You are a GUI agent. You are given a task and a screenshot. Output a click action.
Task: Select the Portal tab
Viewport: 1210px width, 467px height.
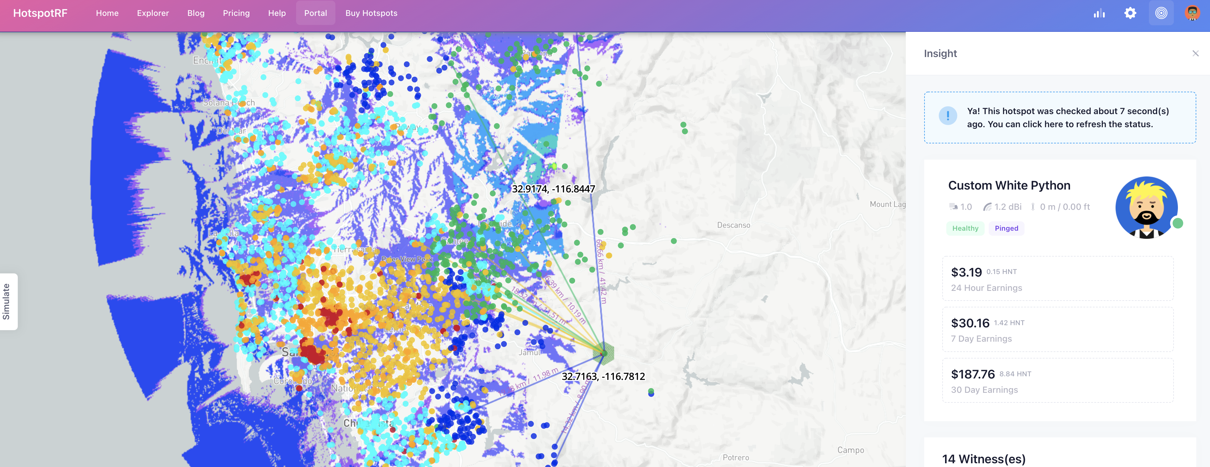(x=315, y=13)
